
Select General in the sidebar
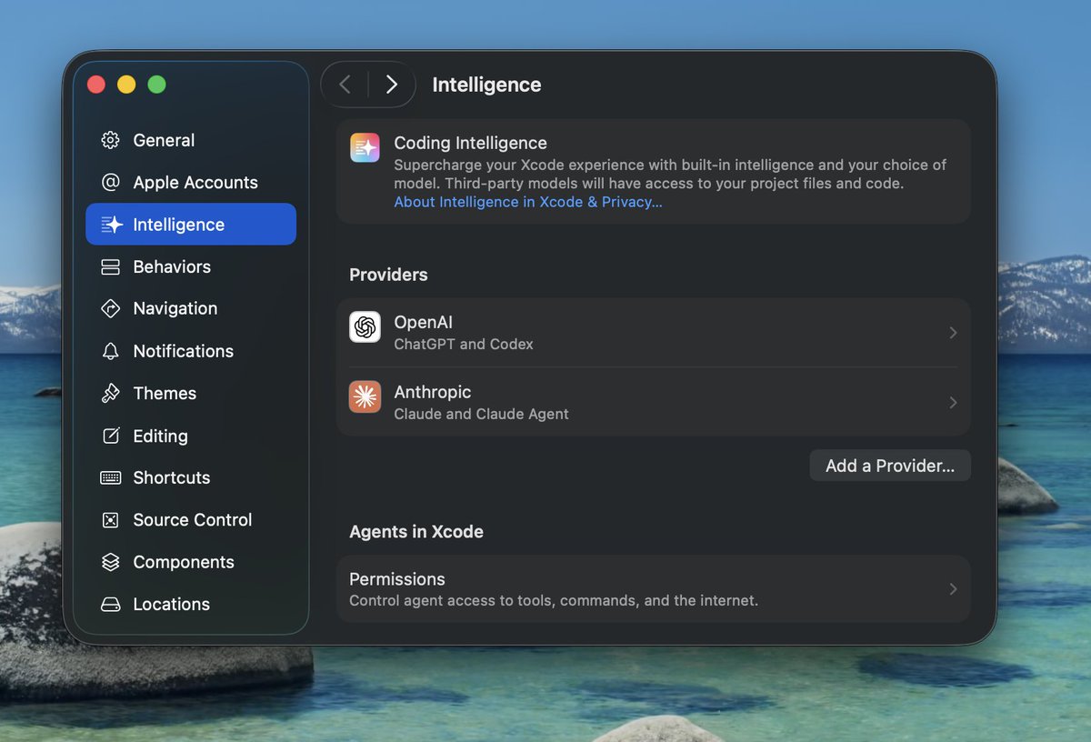coord(191,140)
